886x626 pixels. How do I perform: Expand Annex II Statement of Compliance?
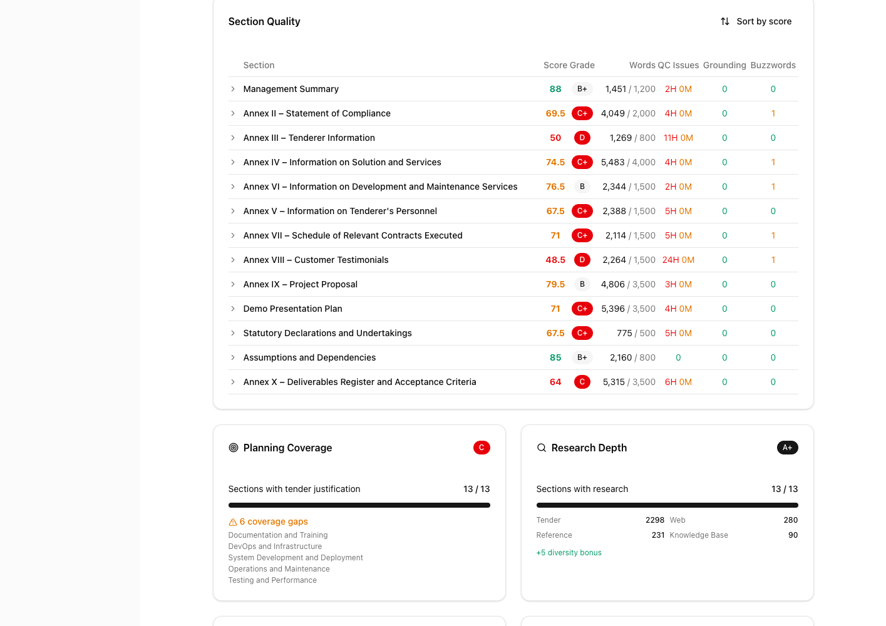click(x=233, y=113)
